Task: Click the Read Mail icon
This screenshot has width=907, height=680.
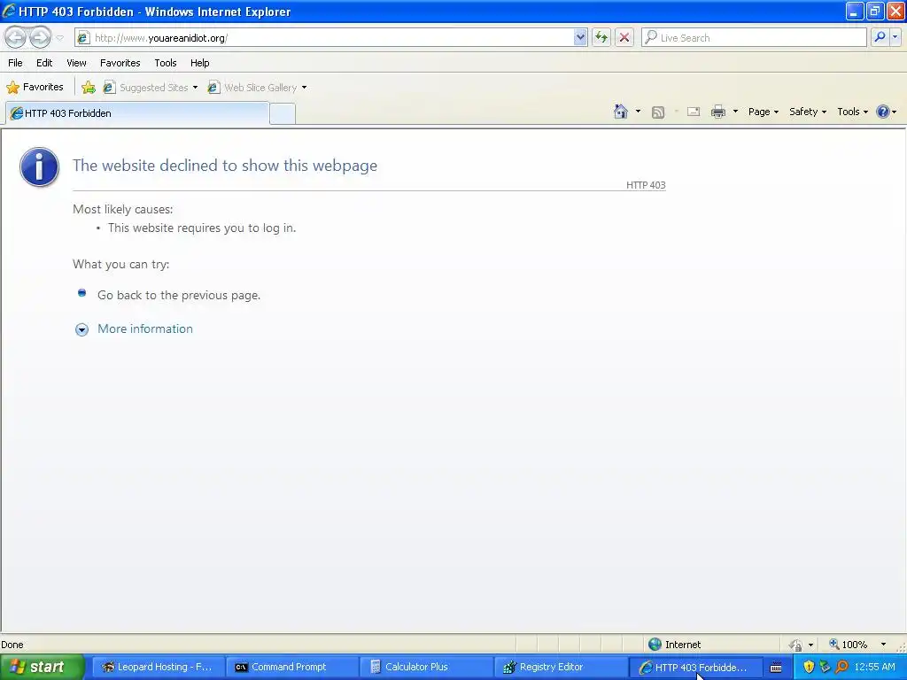Action: (693, 112)
